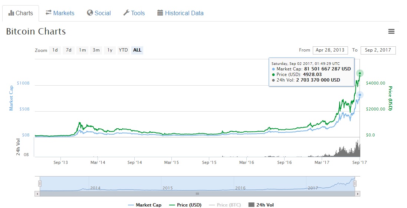Viewport: 407px width, 208px height.
Task: Open the chart hamburger menu icon
Action: coord(391,32)
